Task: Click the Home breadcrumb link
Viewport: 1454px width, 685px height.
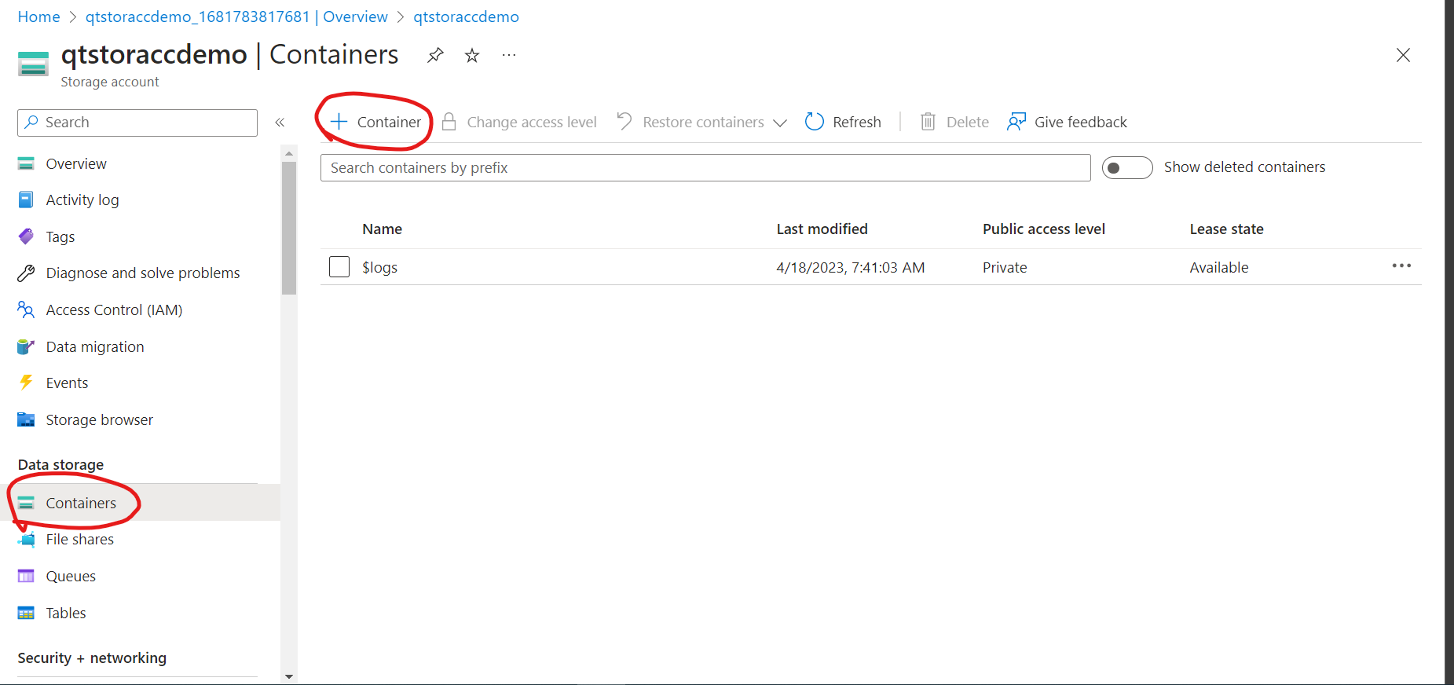Action: [x=38, y=16]
